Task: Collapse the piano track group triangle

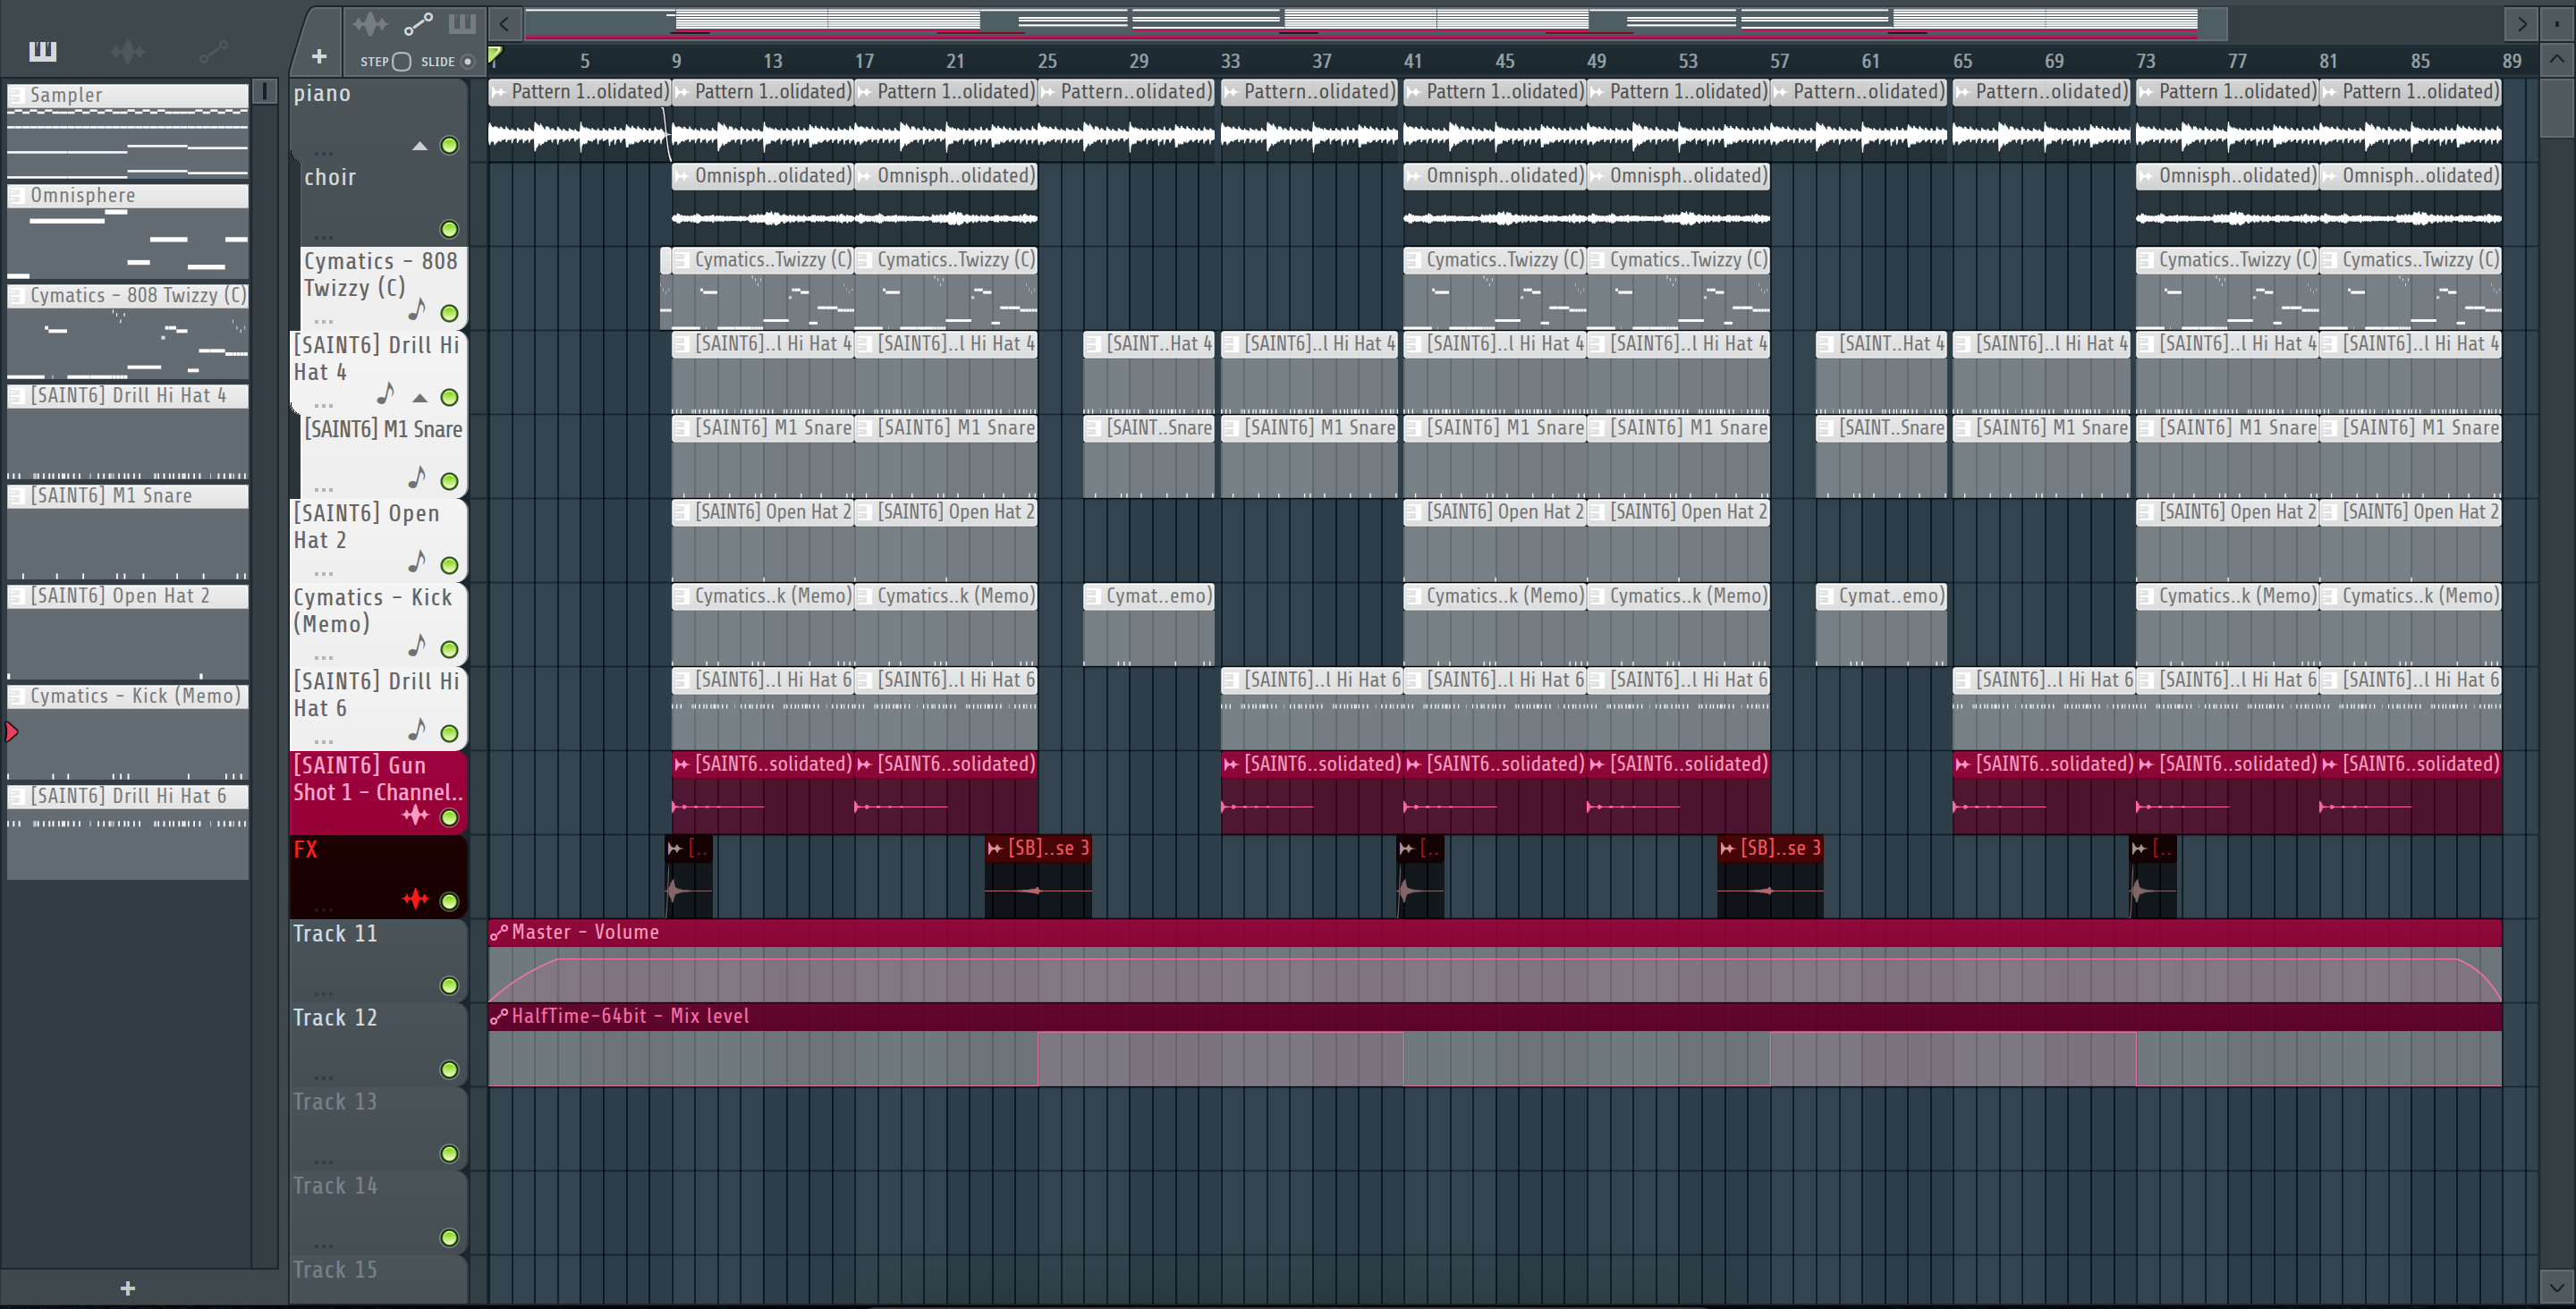Action: pos(420,146)
